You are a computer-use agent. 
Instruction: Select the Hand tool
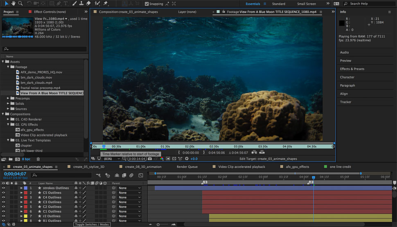[x=13, y=3]
